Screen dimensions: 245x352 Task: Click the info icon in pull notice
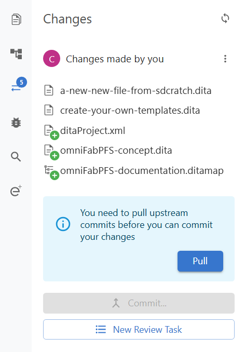(63, 224)
